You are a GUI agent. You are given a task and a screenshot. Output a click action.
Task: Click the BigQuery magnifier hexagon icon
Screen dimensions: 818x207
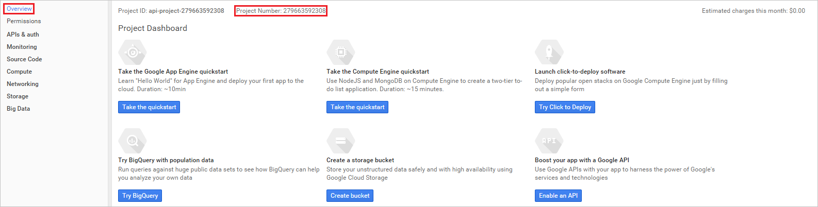[133, 141]
